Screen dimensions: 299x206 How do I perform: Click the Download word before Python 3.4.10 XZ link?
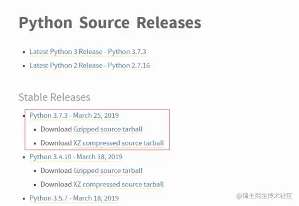tap(56, 184)
